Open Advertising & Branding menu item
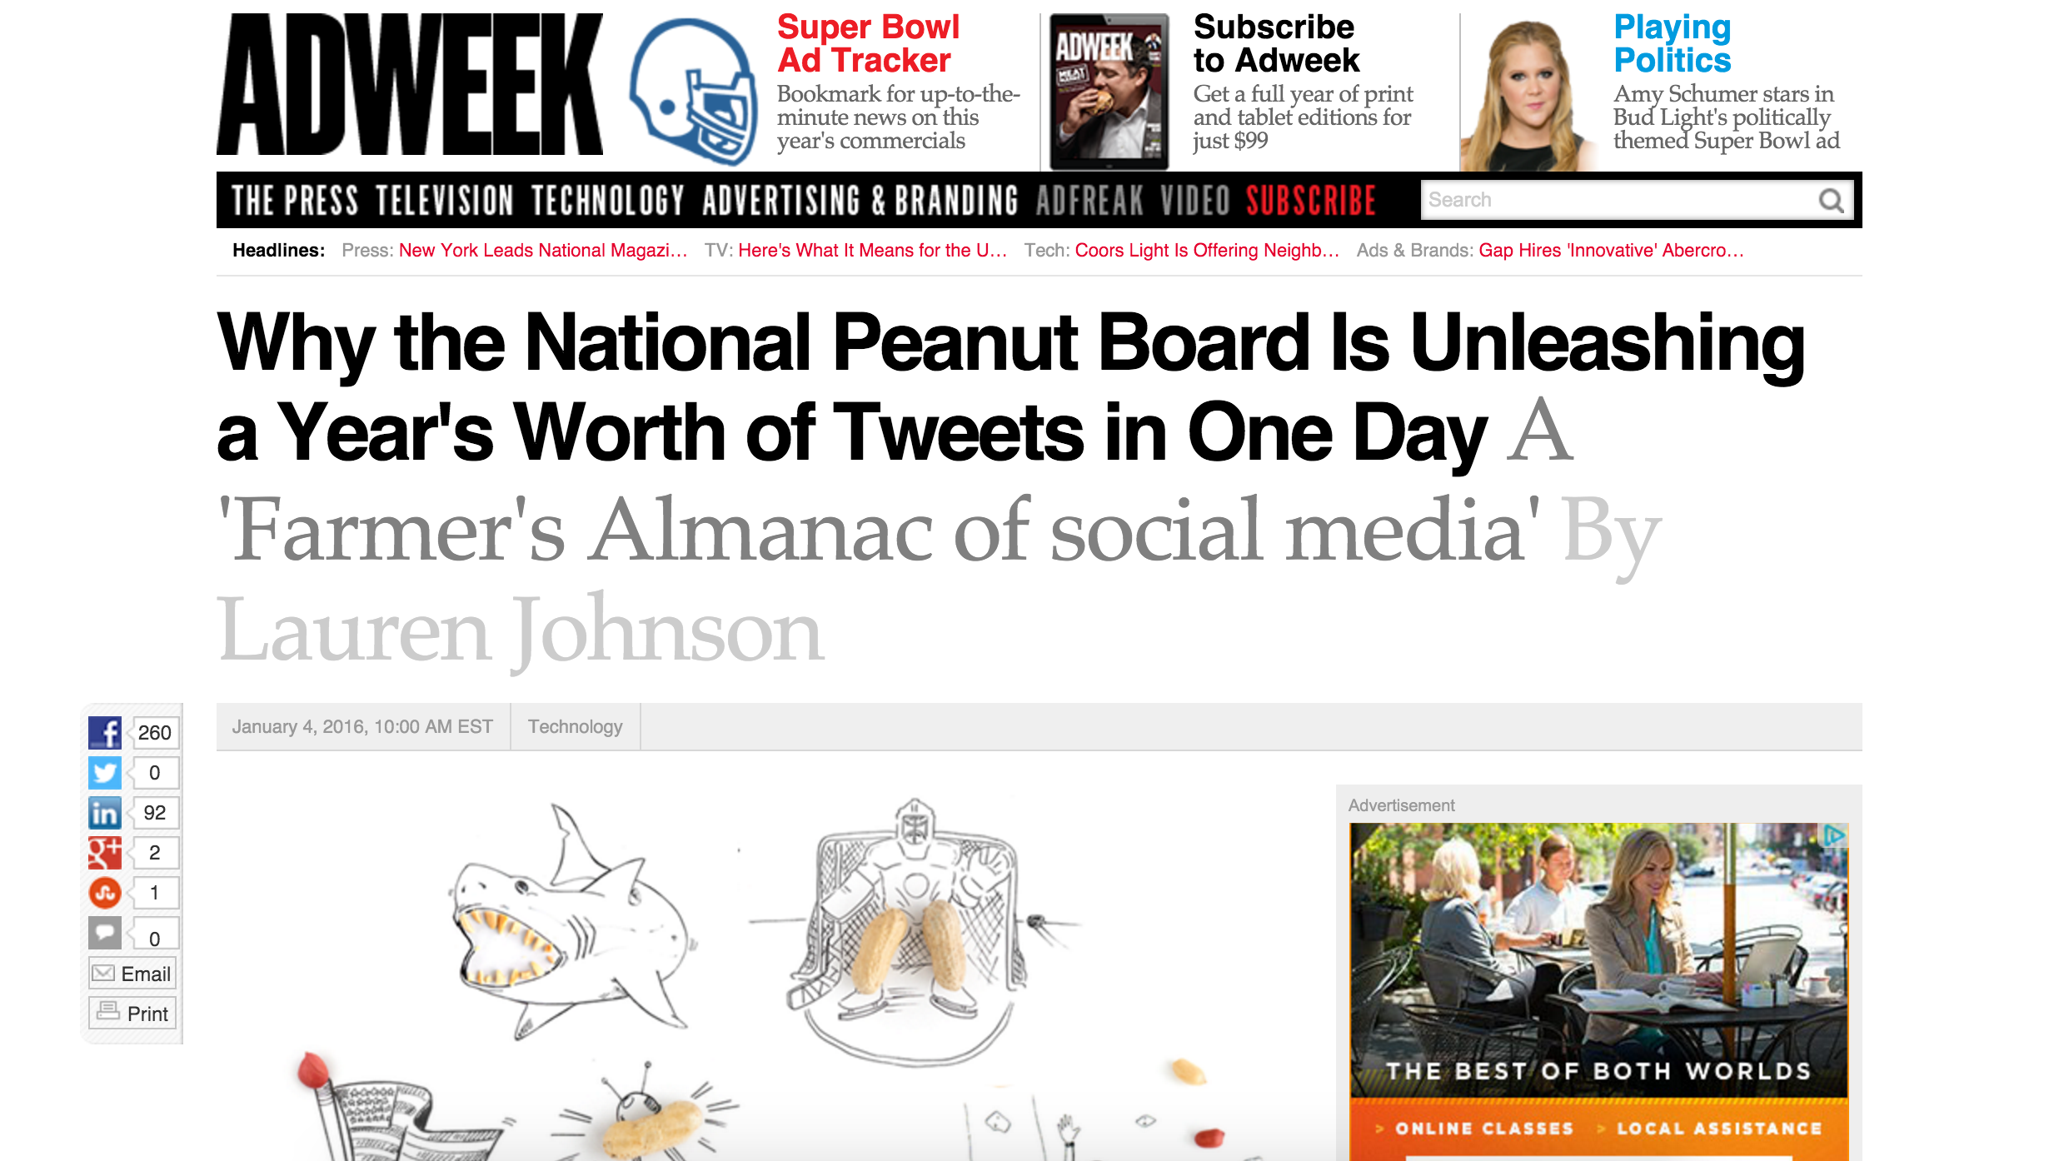2069x1161 pixels. click(x=860, y=202)
